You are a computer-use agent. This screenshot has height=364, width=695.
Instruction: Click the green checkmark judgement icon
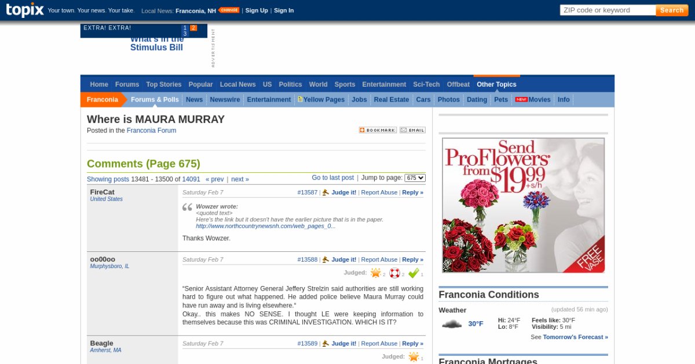coord(414,273)
